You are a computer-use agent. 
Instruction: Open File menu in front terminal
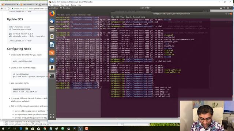tap(113, 17)
